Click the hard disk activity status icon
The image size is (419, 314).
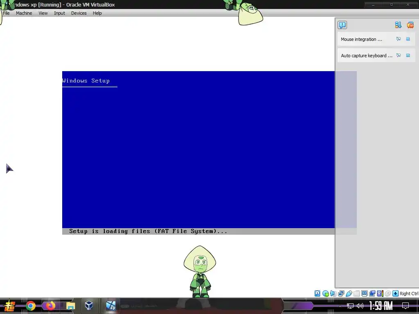point(317,294)
